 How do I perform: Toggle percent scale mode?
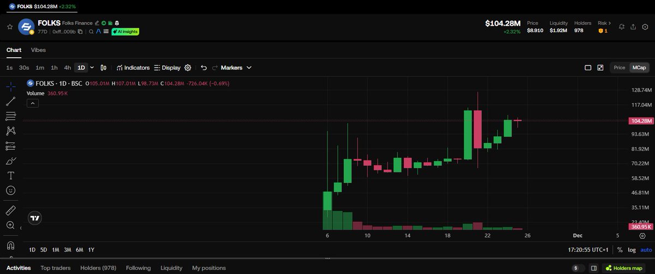click(x=620, y=249)
